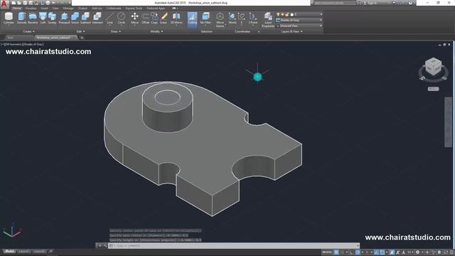Activate the Erase tool
Viewport: 455px width, 256px height.
164,18
